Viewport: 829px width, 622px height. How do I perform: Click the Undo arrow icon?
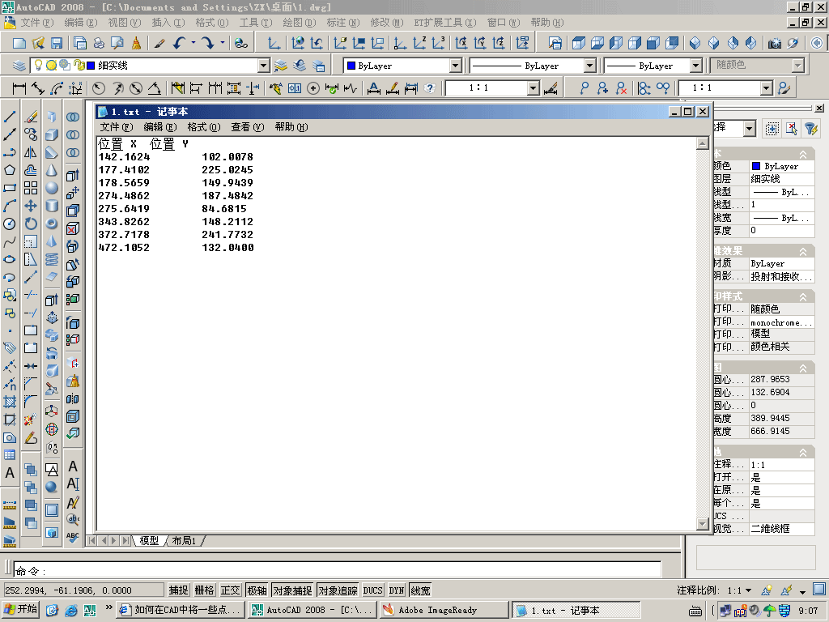coord(179,44)
